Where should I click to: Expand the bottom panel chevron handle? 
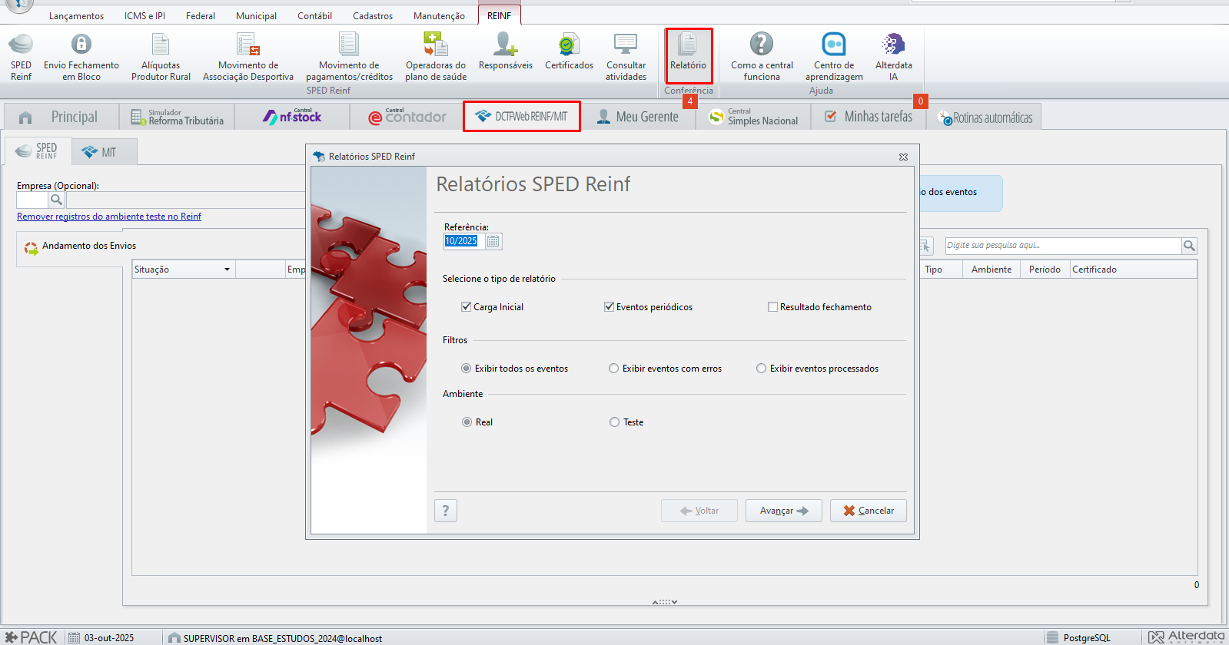[665, 602]
